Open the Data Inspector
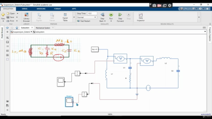212x119 pixels. 140,17
